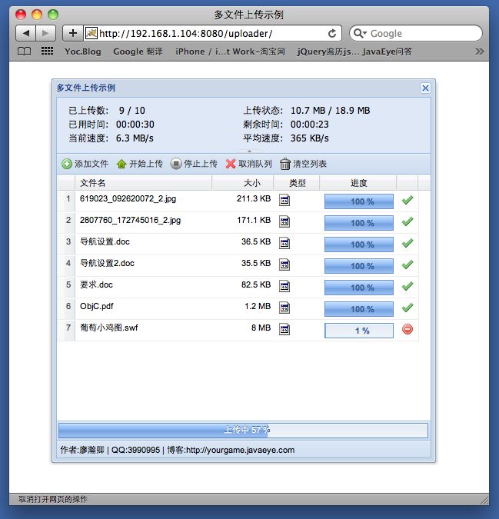
Task: Click the 6.3 MB/s current speed value
Action: [x=135, y=138]
